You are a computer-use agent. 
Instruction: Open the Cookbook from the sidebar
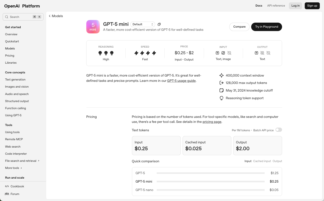[17, 186]
